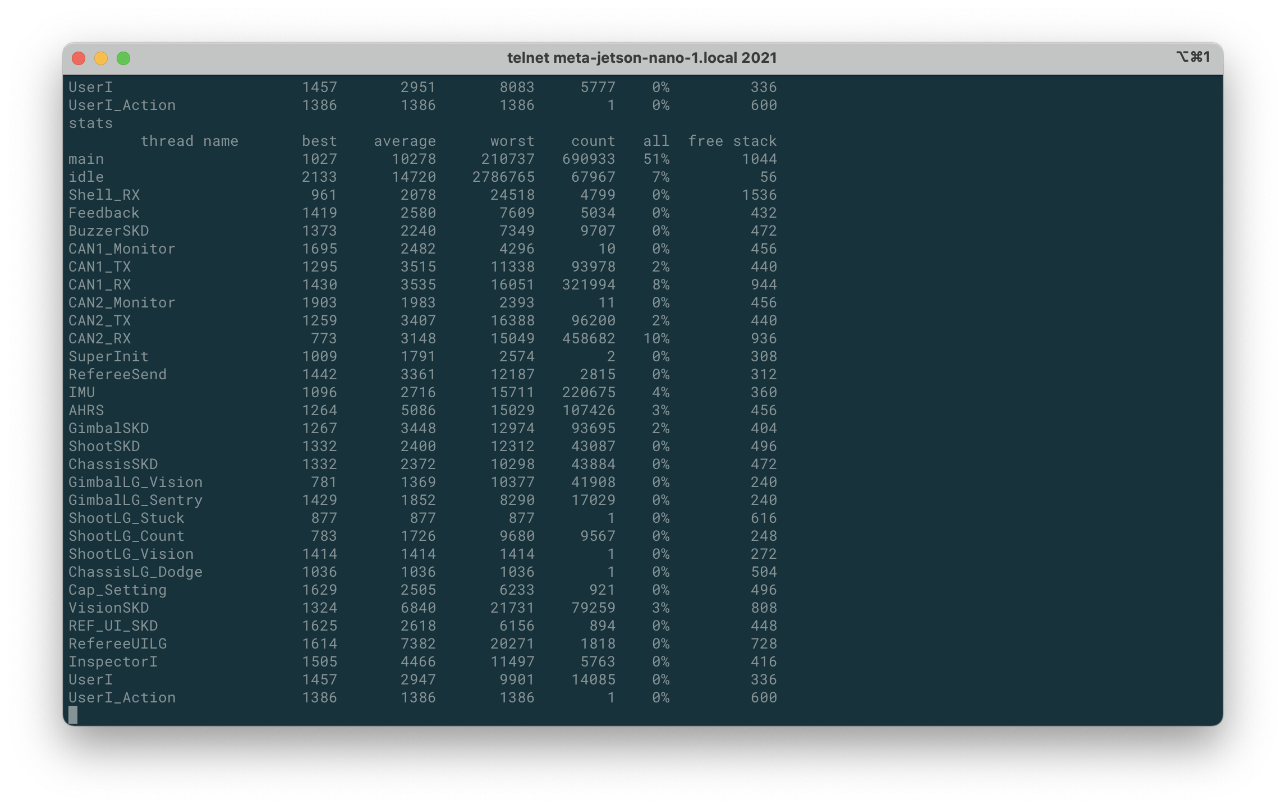The width and height of the screenshot is (1286, 809).
Task: Select the 'main' thread name
Action: (x=86, y=159)
